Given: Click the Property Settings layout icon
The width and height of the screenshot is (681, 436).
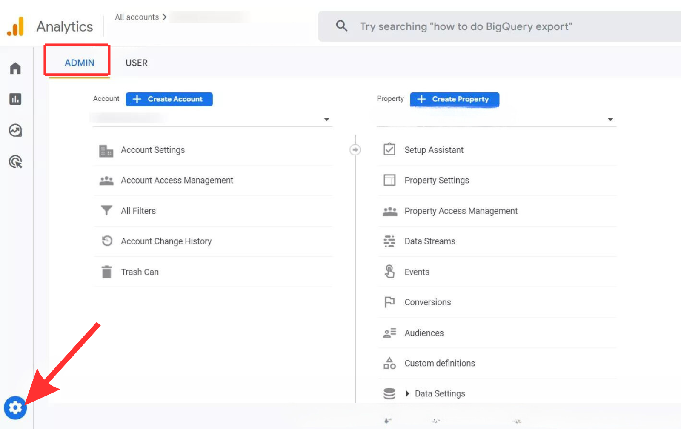Looking at the screenshot, I should (x=389, y=180).
